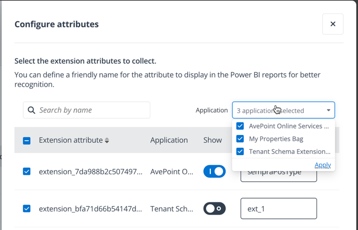
Task: Uncheck My Properties Bag option
Action: 240,139
